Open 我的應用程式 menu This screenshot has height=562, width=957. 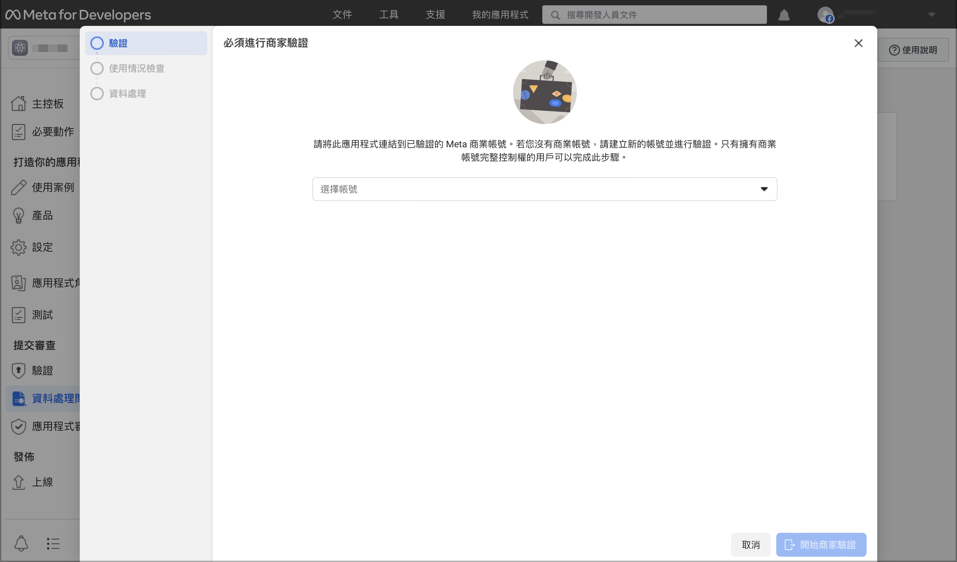[500, 15]
